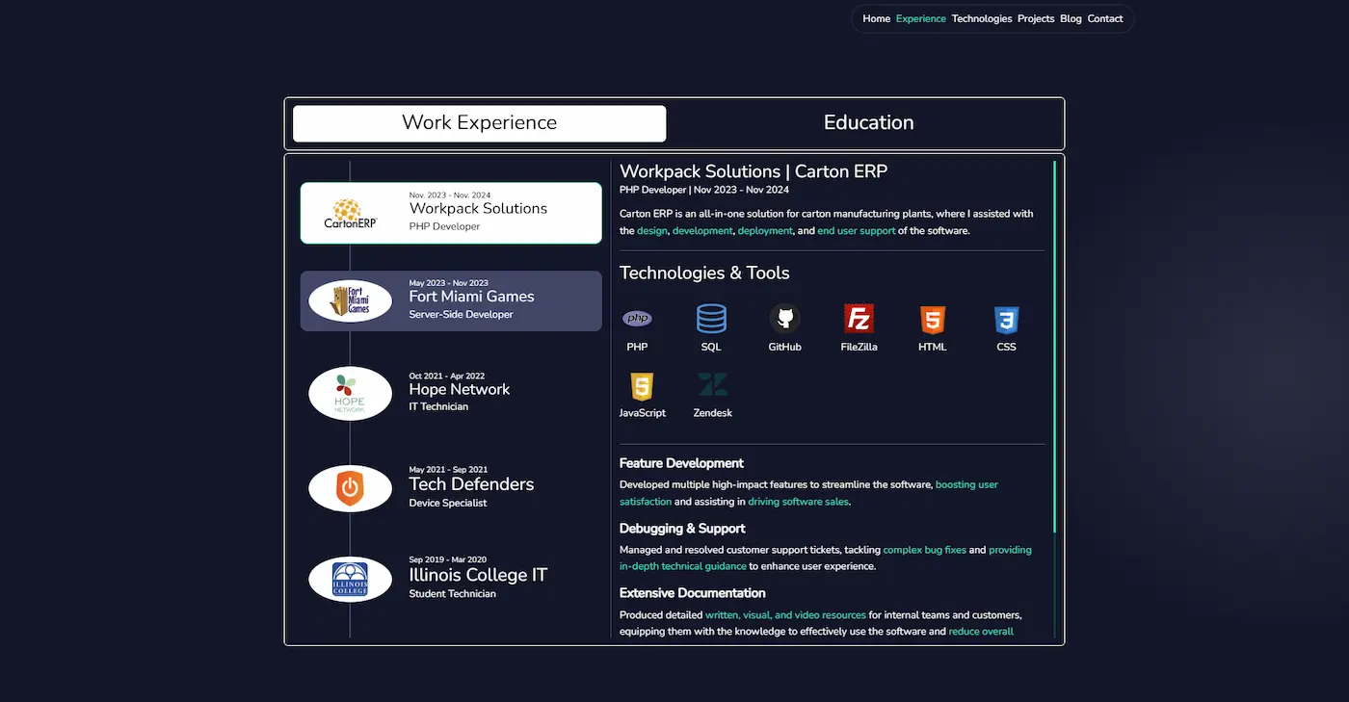The height and width of the screenshot is (702, 1349).
Task: Click the Hope Network logo
Action: coord(350,394)
